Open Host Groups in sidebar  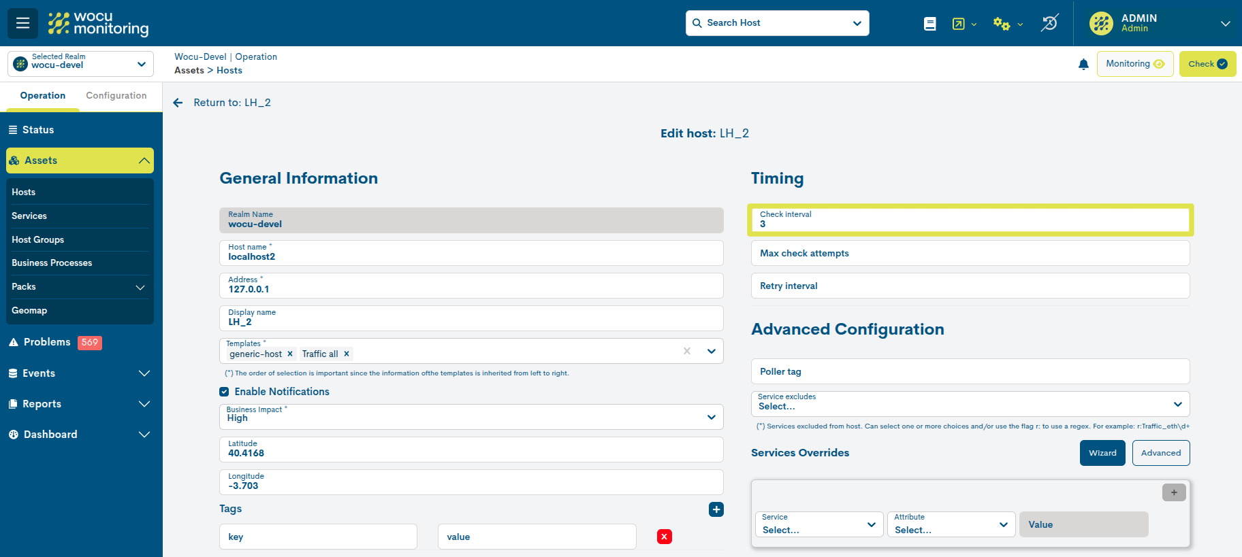(x=38, y=239)
